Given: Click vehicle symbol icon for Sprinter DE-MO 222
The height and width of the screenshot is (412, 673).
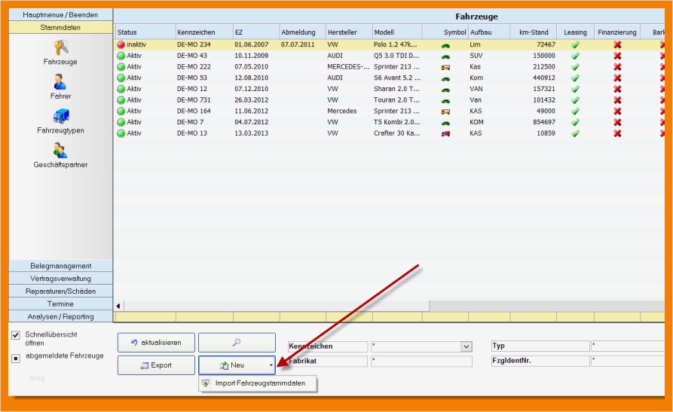Looking at the screenshot, I should click(x=445, y=67).
